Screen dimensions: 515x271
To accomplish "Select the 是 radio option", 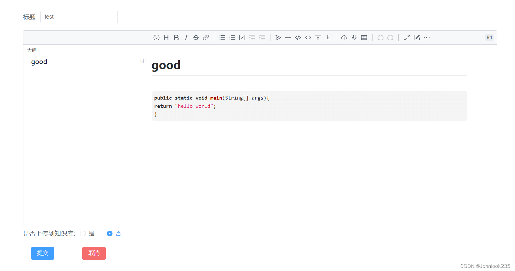I will 83,234.
